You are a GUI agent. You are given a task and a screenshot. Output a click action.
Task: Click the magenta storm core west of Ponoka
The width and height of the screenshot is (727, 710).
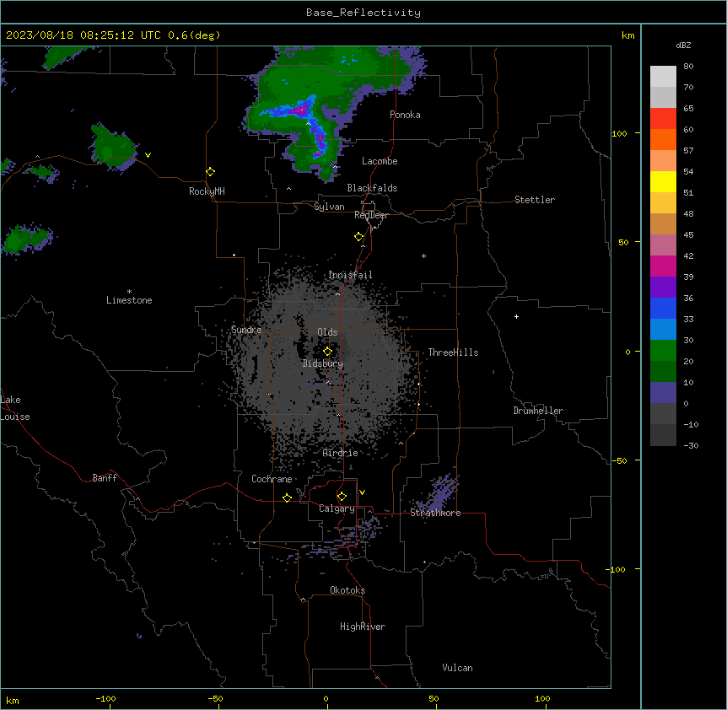pos(301,110)
